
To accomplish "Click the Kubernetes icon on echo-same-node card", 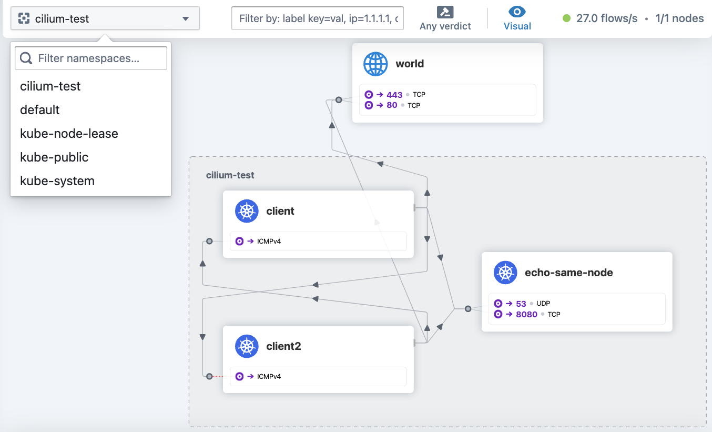I will [505, 273].
